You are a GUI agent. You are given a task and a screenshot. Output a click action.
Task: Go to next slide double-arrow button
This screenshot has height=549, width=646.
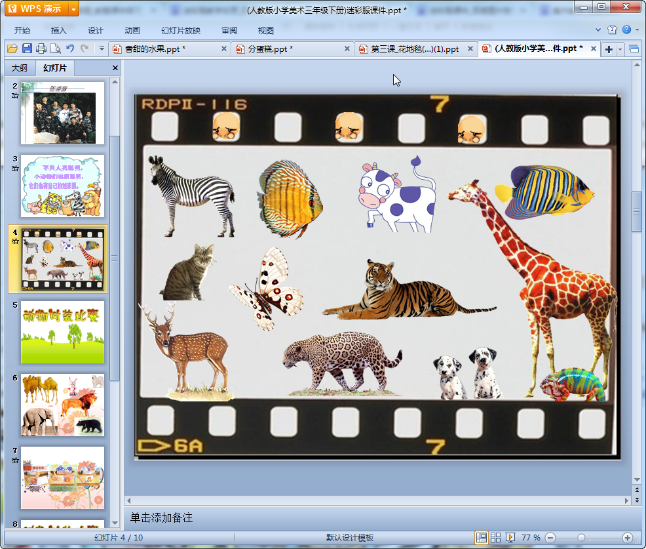tap(637, 500)
